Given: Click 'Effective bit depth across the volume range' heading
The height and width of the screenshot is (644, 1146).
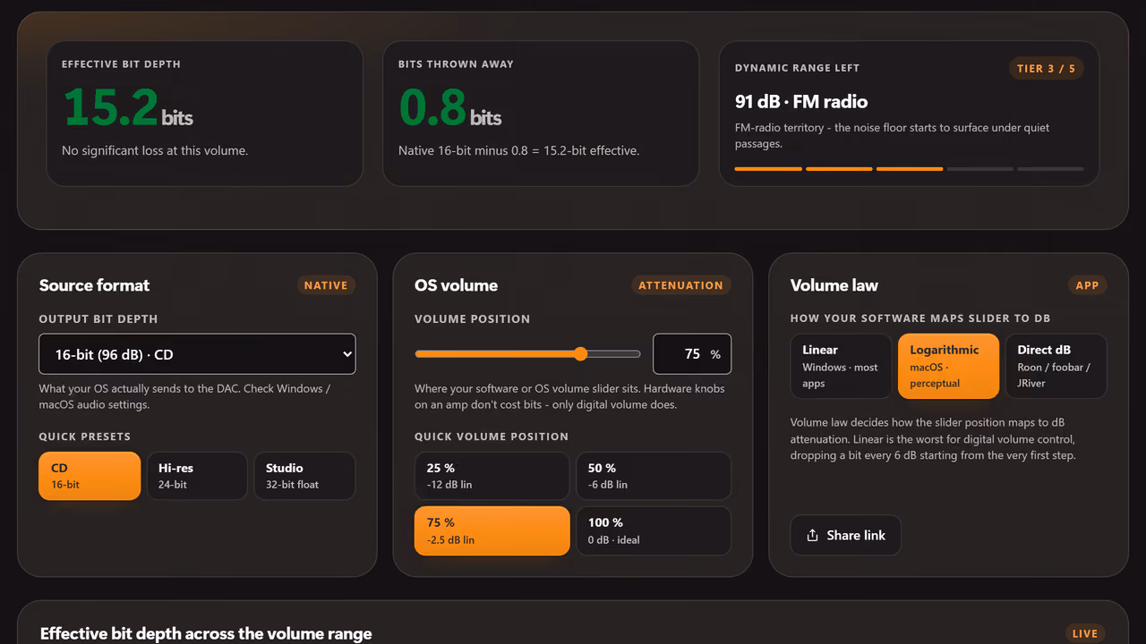Looking at the screenshot, I should pos(206,633).
